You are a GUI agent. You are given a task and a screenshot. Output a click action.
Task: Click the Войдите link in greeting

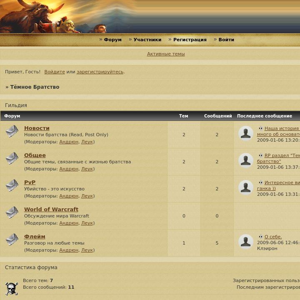coord(55,72)
